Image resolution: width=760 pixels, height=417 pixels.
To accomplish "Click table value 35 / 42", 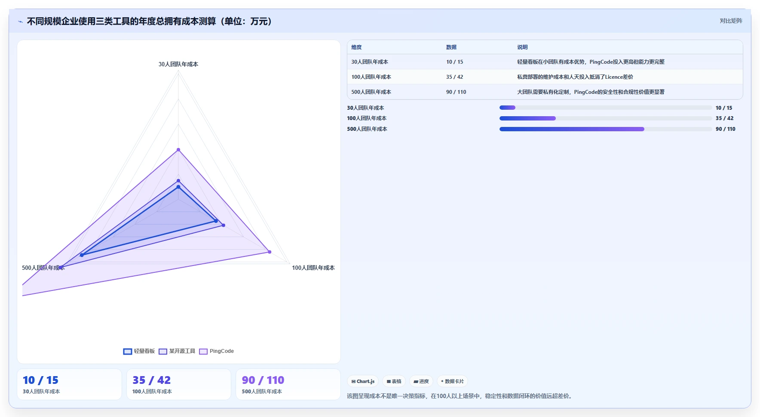I will tap(454, 77).
